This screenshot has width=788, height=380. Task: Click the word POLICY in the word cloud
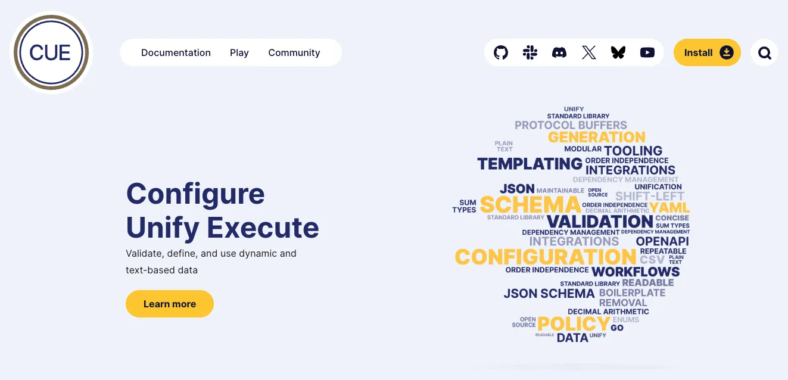pyautogui.click(x=573, y=324)
